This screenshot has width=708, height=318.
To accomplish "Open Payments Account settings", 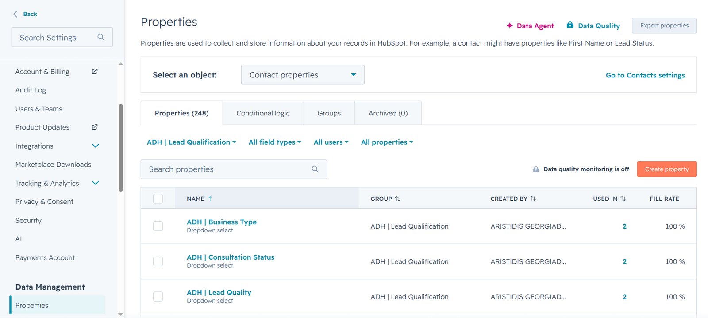I will tap(45, 257).
